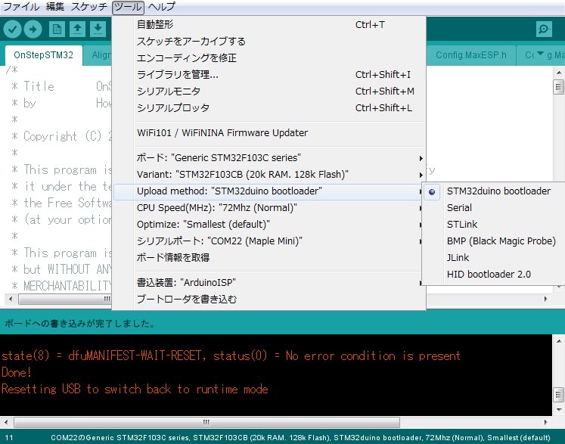Click the console vertical scrollbar up arrow
This screenshot has height=444, width=565.
558,340
